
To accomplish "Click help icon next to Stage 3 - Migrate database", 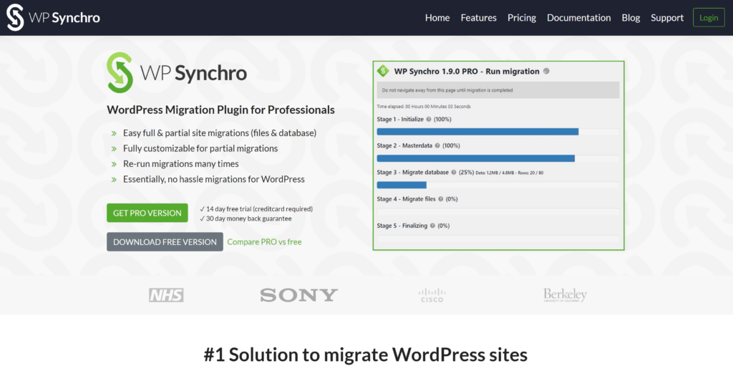I will (x=452, y=173).
